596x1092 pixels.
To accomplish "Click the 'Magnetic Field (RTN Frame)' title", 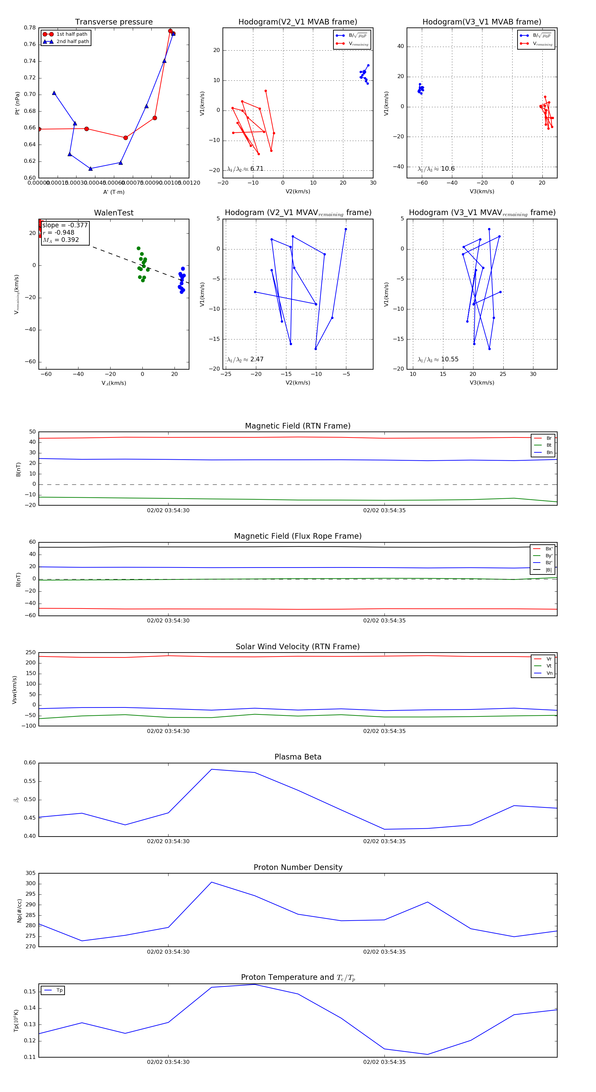I will click(x=298, y=426).
